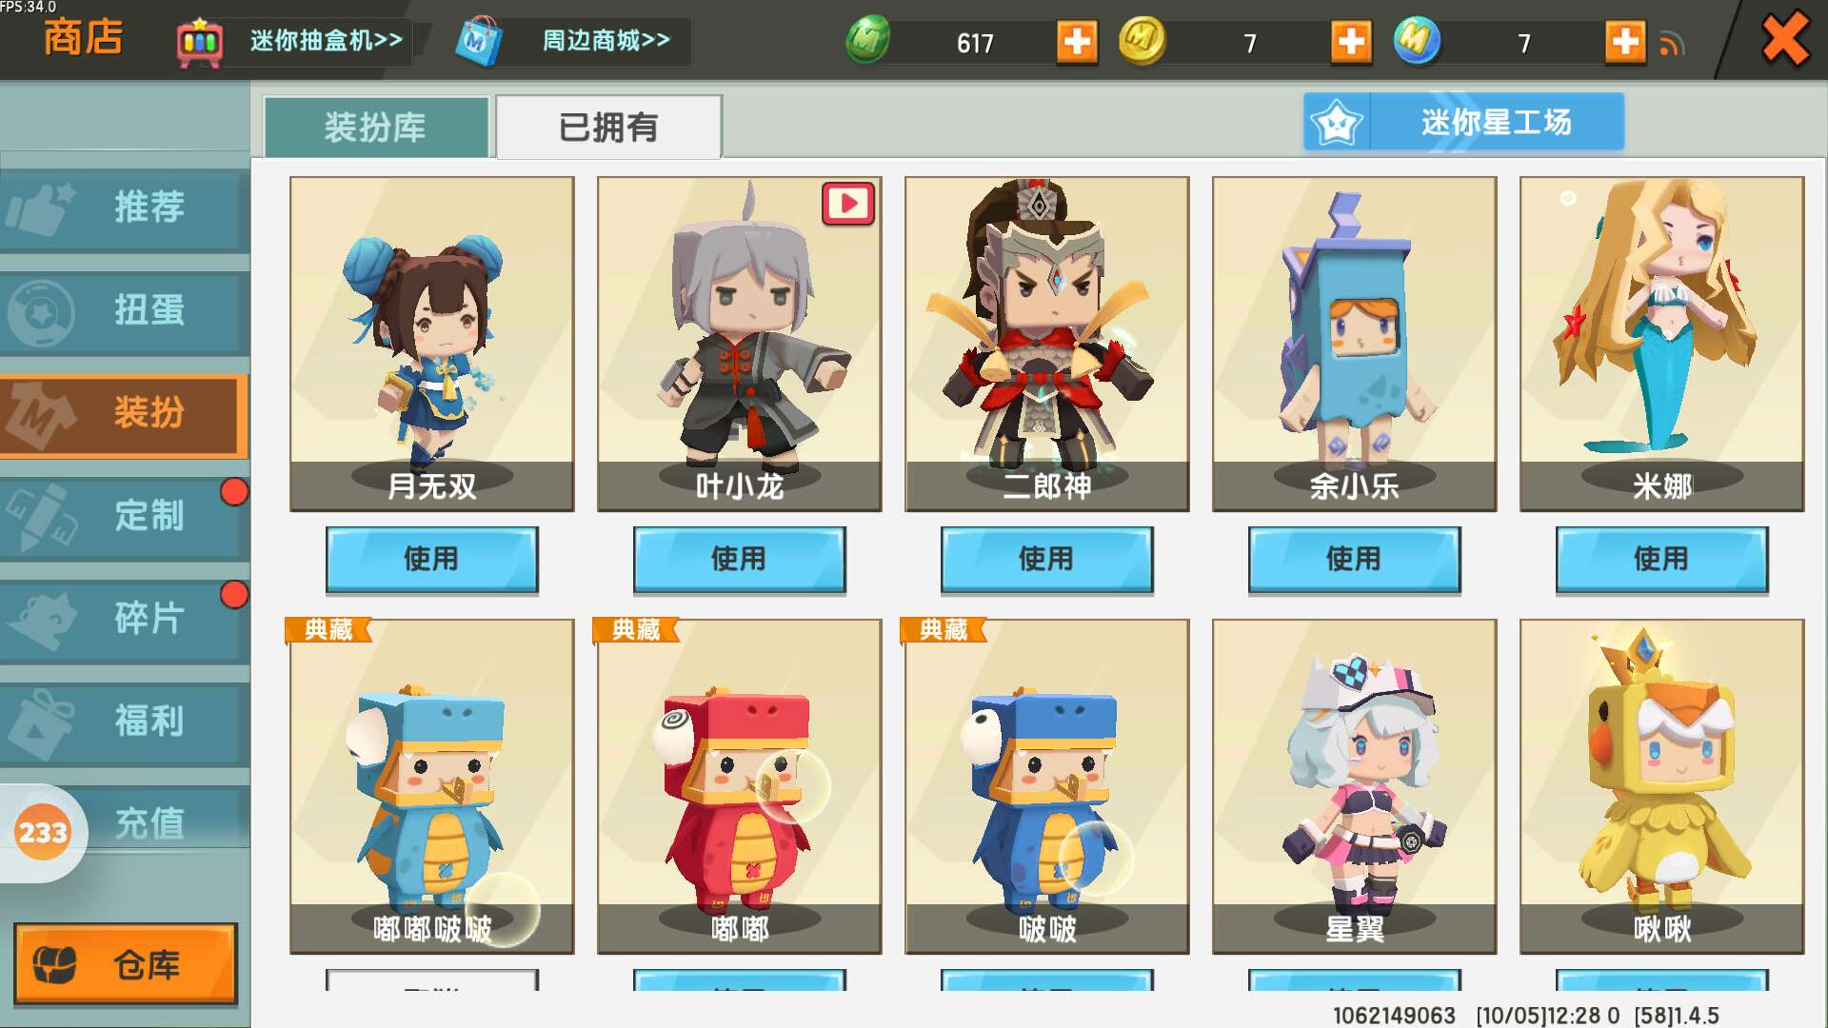Open the 迷你星工场 star workshop
Screen dimensions: 1828x1028
coord(1463,122)
